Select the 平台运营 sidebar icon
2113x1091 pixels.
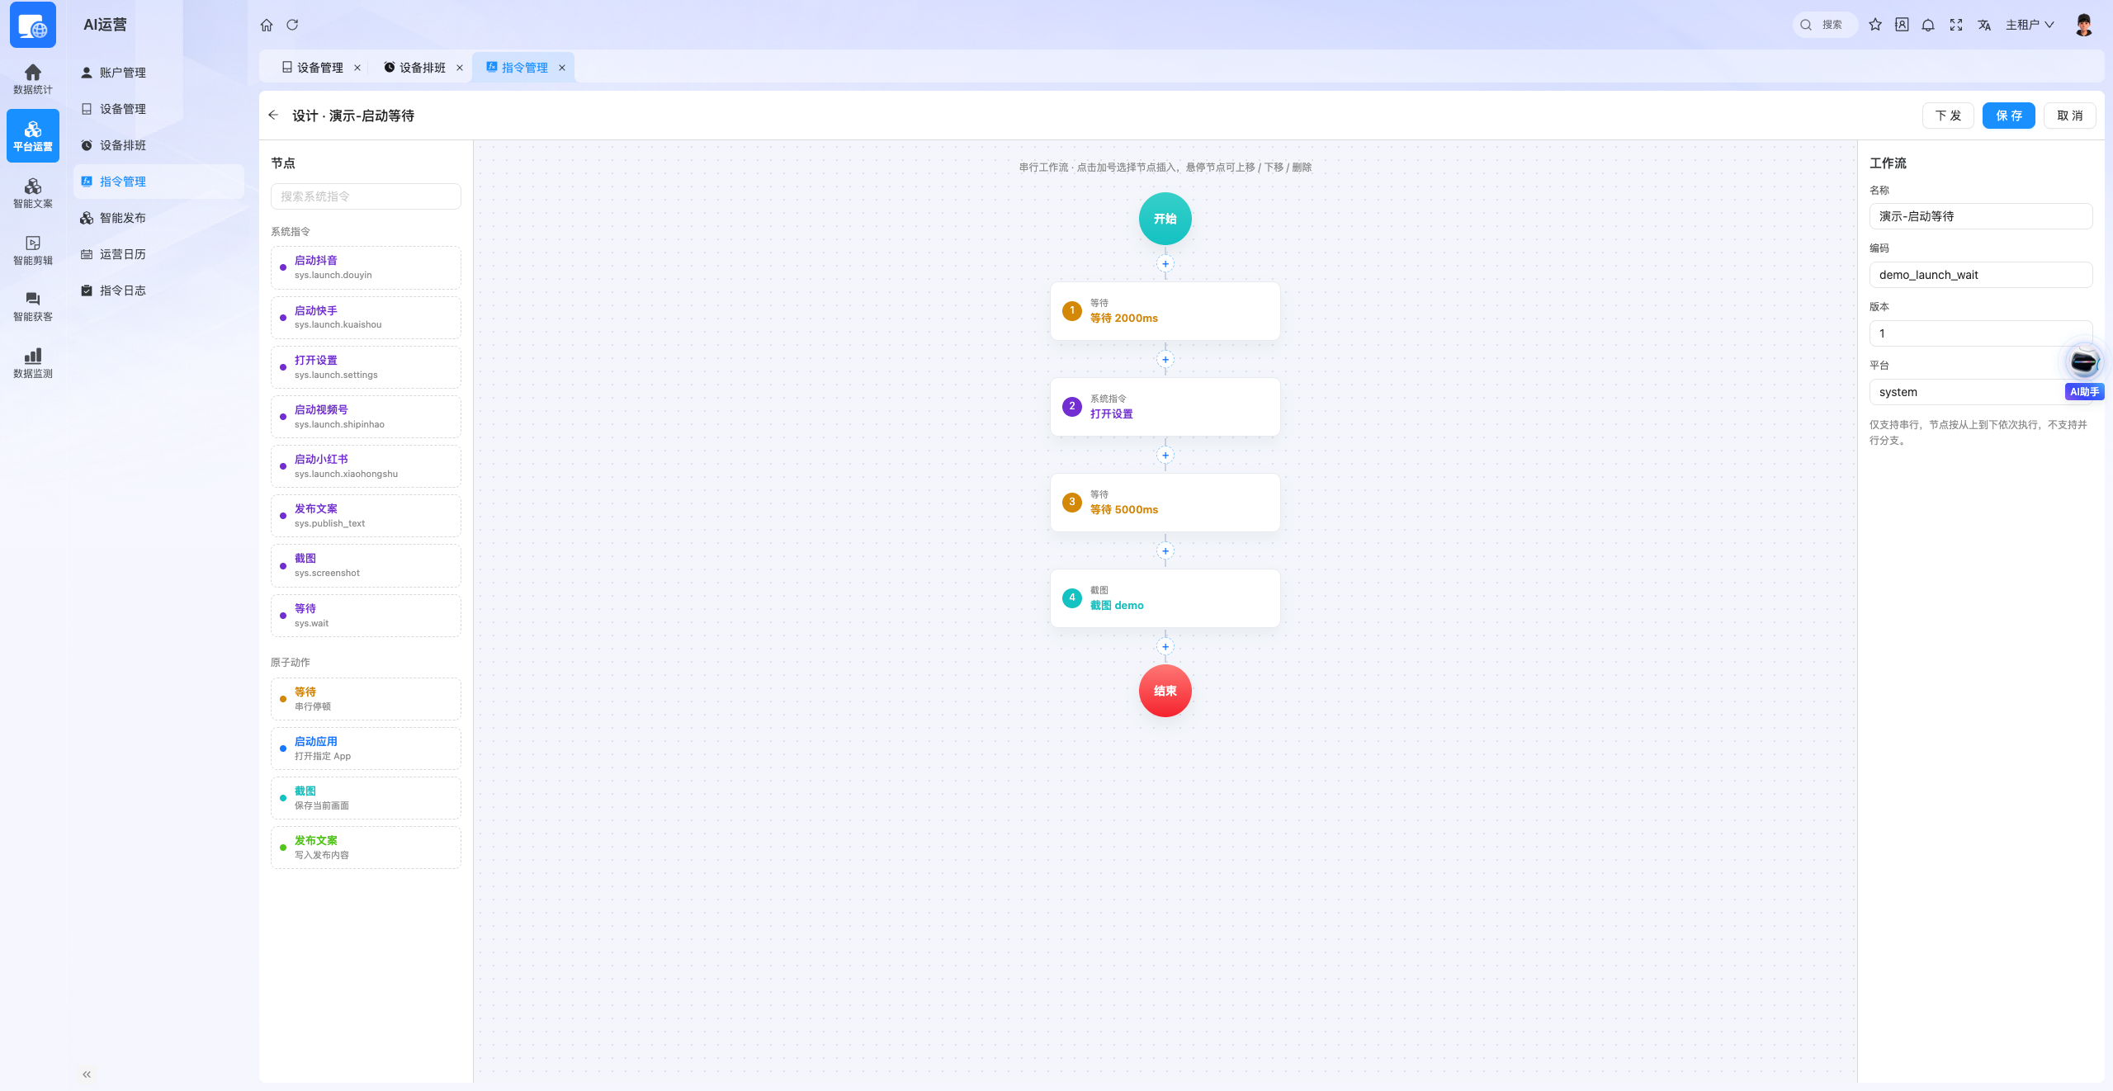click(33, 136)
